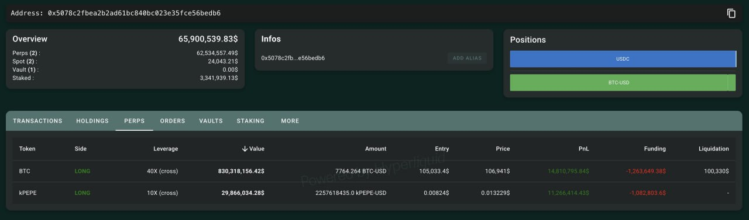
Task: Copy the wallet address with the copy icon
Action: [x=731, y=13]
